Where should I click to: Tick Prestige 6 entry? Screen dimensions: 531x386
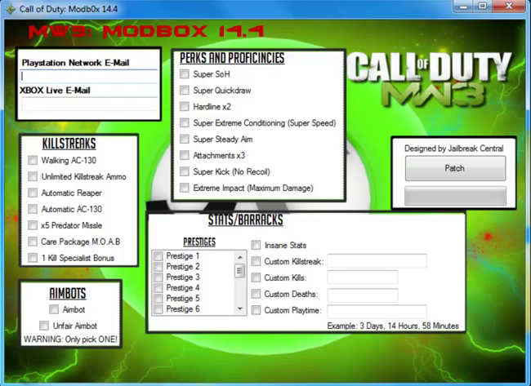pyautogui.click(x=158, y=308)
